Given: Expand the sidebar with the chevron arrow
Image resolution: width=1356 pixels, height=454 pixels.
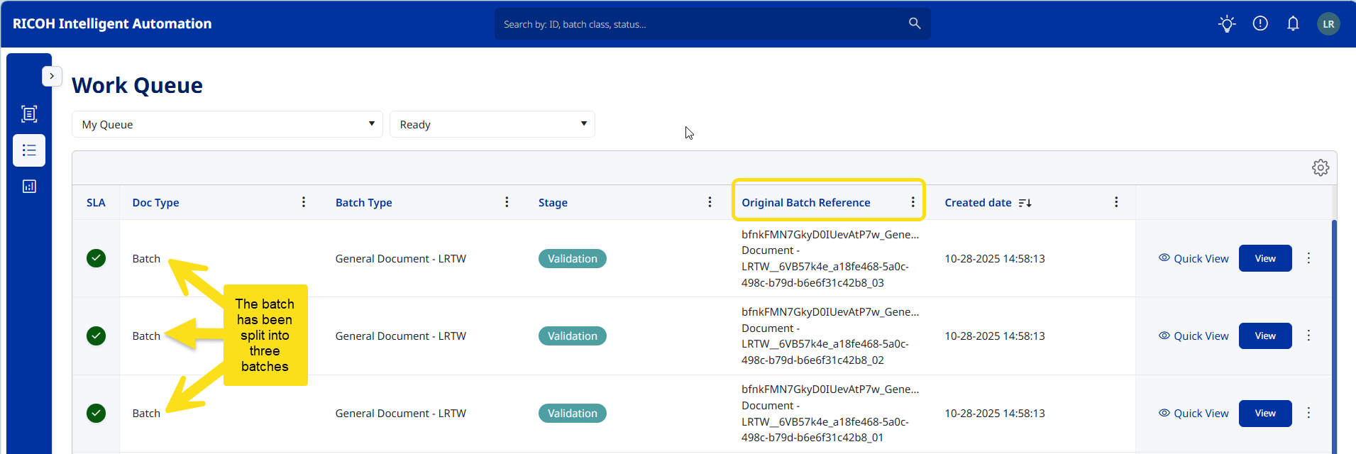Looking at the screenshot, I should pyautogui.click(x=52, y=76).
